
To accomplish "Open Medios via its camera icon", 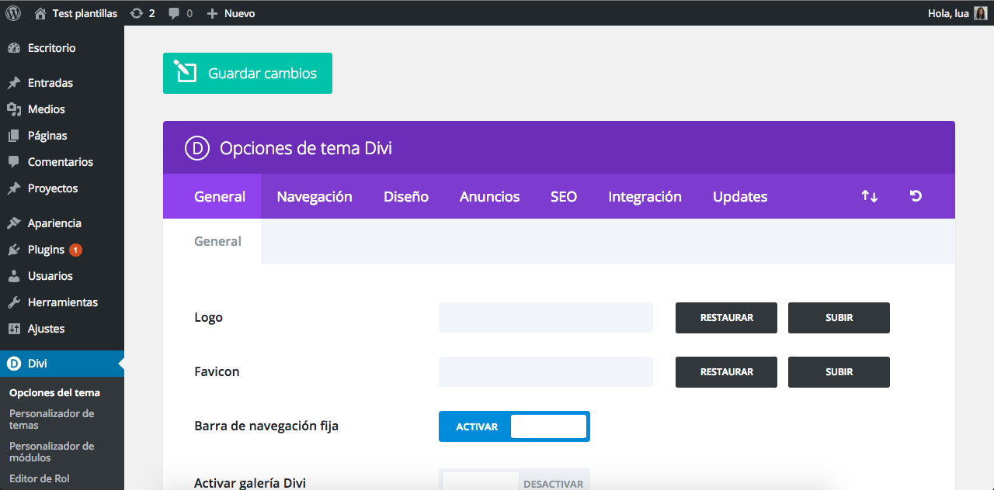I will 16,109.
